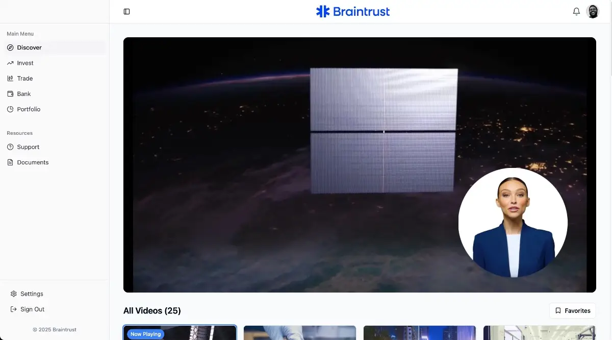Enable the Favorites filter

572,310
